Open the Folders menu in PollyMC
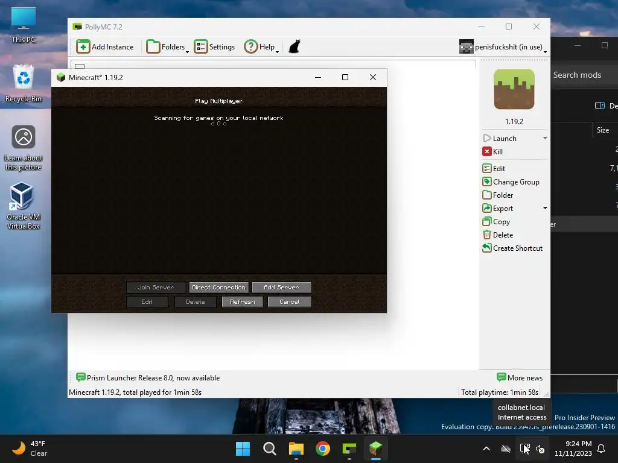The image size is (618, 463). point(167,47)
